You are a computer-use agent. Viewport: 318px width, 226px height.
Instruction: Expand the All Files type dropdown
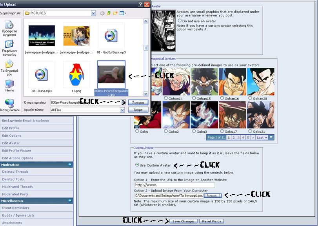click(x=122, y=110)
